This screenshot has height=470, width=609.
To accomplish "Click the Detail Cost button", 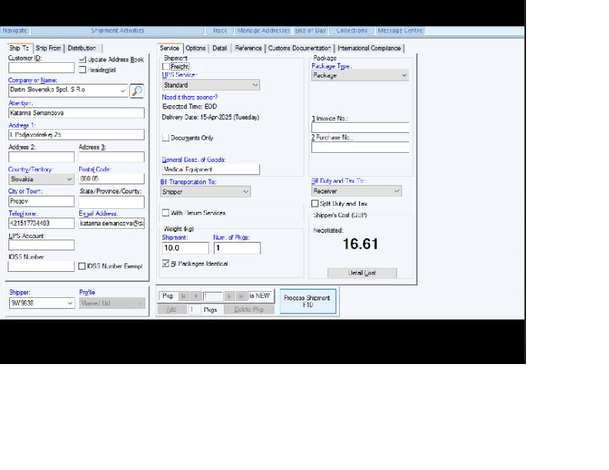I will click(x=361, y=273).
